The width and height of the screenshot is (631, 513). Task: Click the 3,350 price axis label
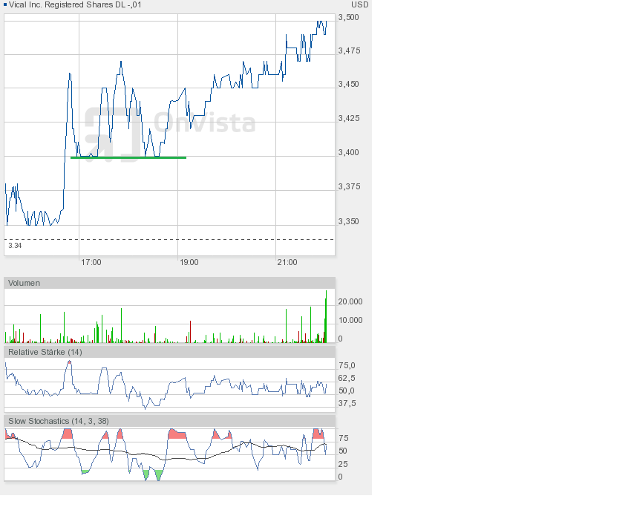[x=349, y=221]
